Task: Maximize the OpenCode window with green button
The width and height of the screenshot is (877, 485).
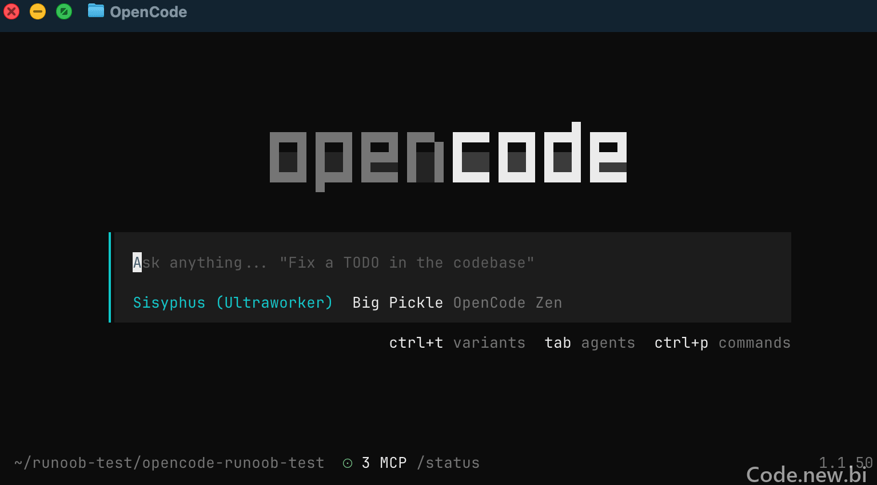Action: pyautogui.click(x=64, y=11)
